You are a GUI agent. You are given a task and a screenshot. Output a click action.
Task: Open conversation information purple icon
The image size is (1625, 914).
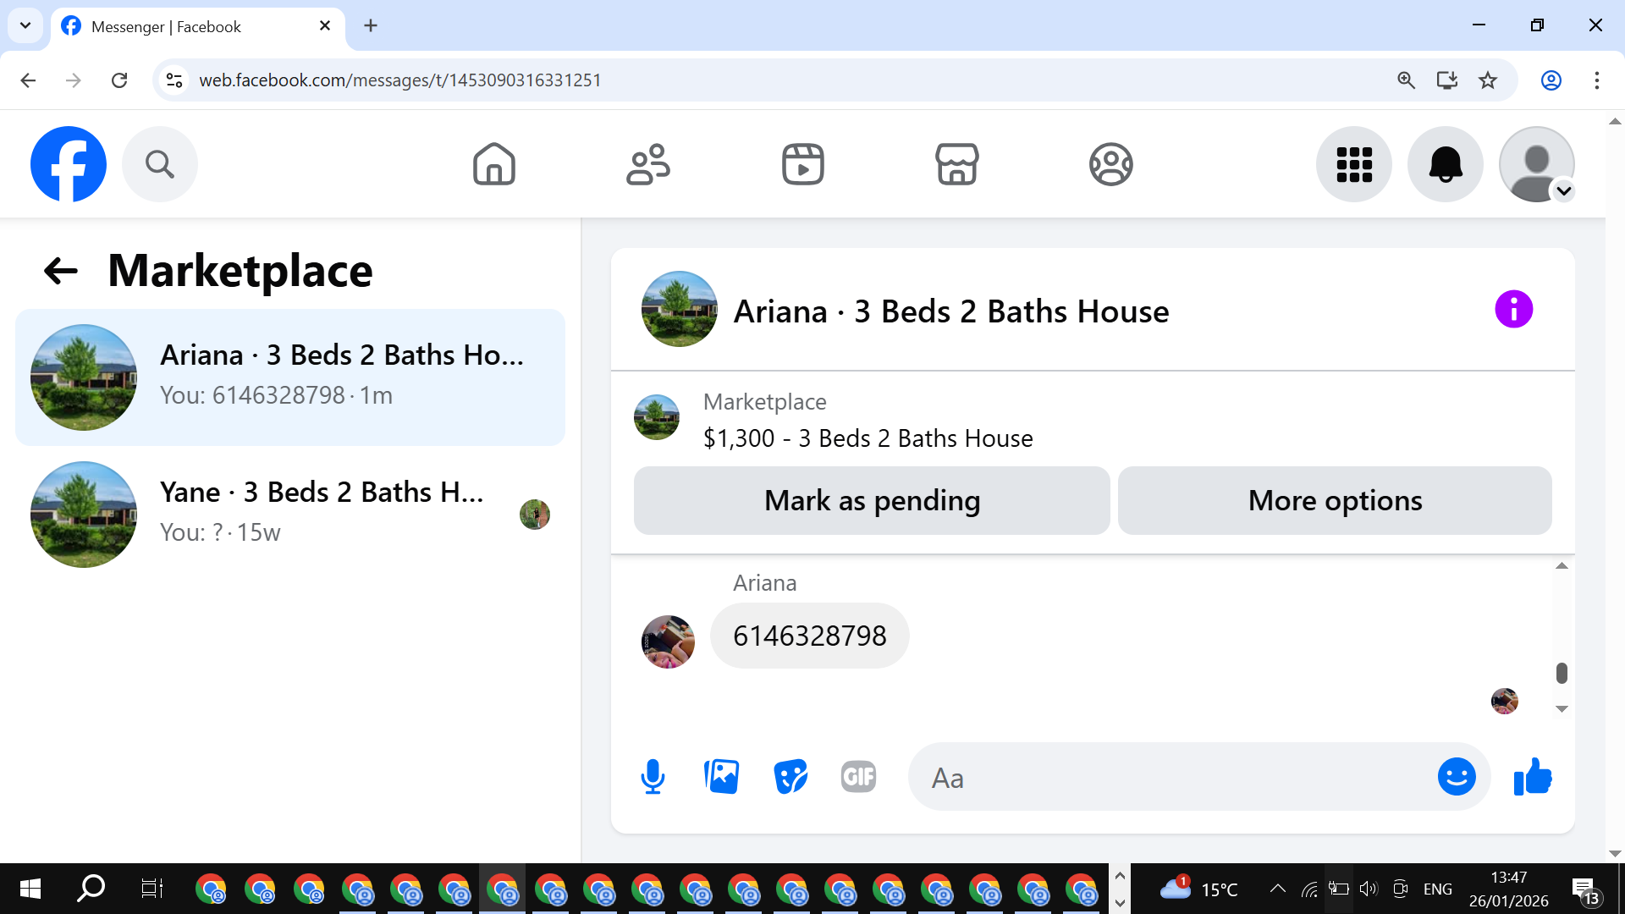1513,309
